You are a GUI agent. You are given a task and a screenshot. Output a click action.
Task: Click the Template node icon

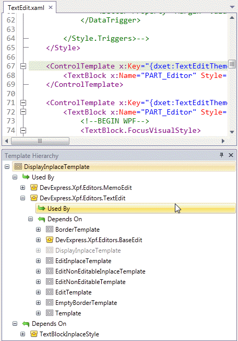coord(50,313)
